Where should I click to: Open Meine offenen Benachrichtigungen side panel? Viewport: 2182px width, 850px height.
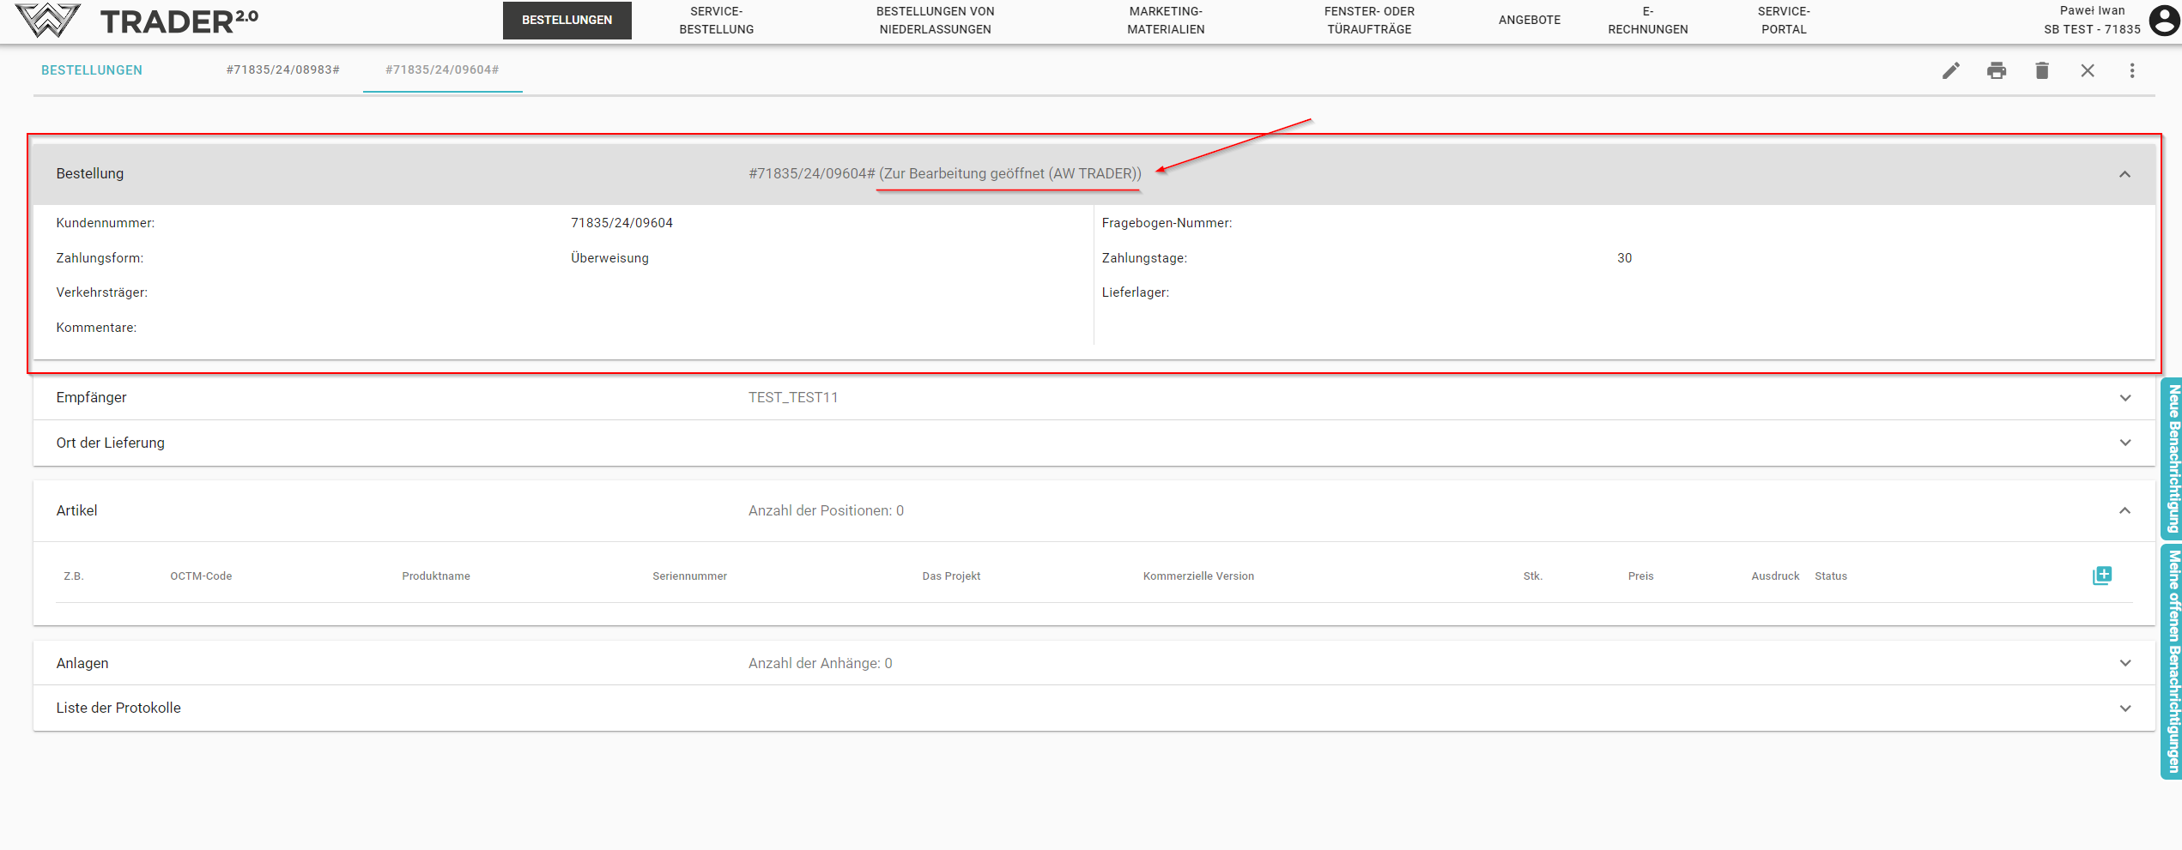(x=2173, y=661)
